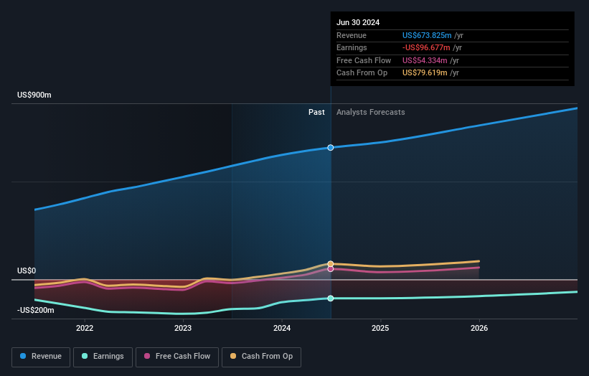Viewport: 589px width, 376px height.
Task: Click the 2023 x-axis label
Action: [x=183, y=328]
